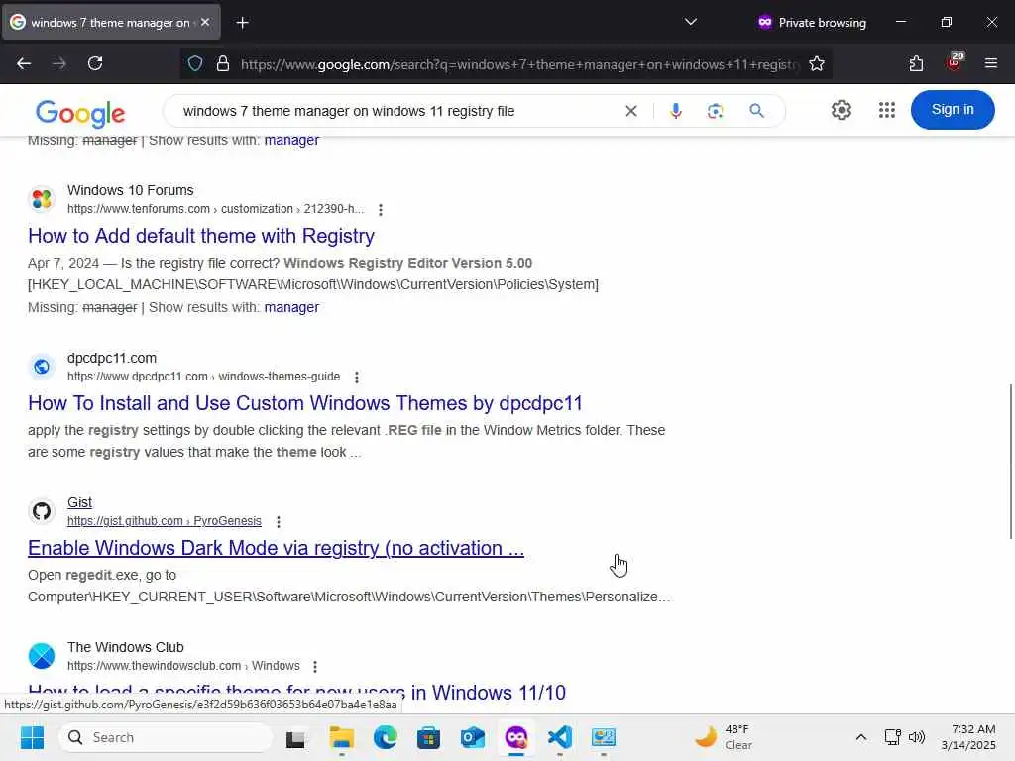This screenshot has height=761, width=1015.
Task: Open Task View on the taskbar
Action: tap(296, 737)
